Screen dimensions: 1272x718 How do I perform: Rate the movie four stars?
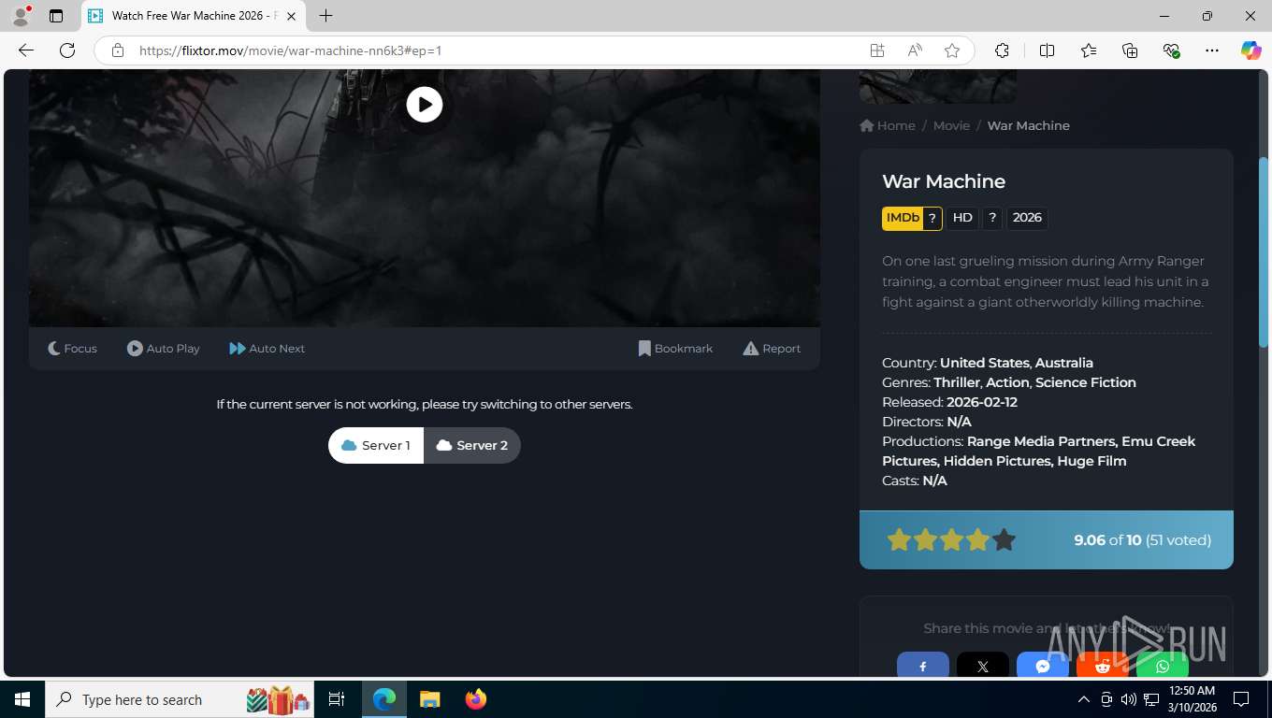coord(977,539)
